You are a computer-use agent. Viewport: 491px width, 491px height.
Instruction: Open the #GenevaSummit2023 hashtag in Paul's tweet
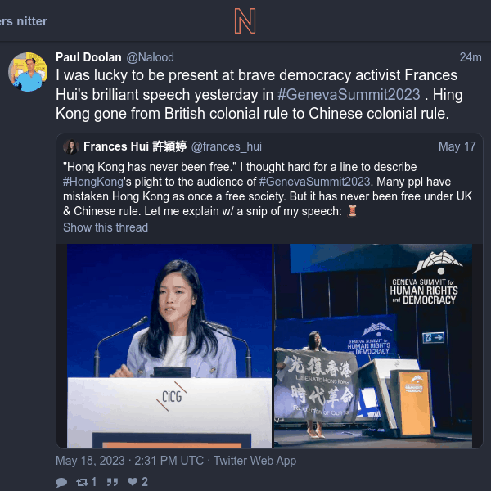[x=349, y=95]
